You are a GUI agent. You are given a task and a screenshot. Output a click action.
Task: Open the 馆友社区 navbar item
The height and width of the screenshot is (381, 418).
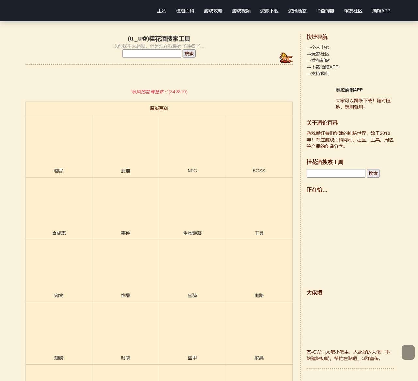[353, 10]
